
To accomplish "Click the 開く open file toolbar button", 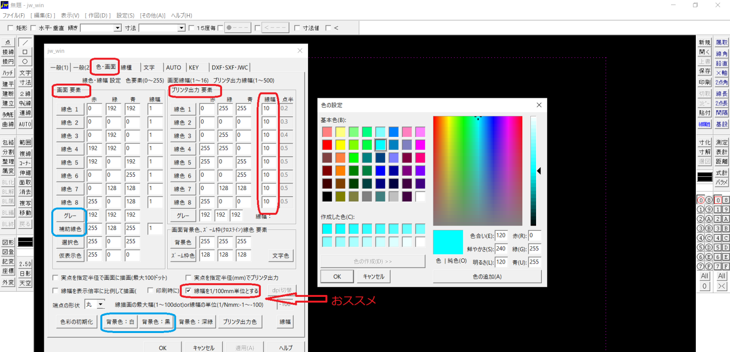I will pyautogui.click(x=705, y=52).
